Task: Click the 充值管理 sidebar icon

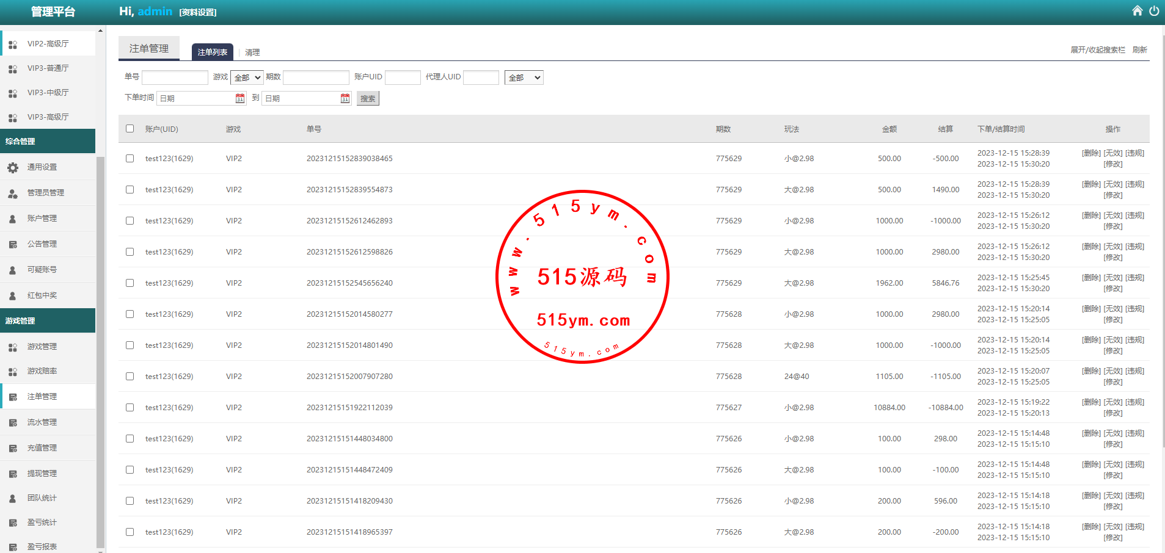Action: (13, 448)
